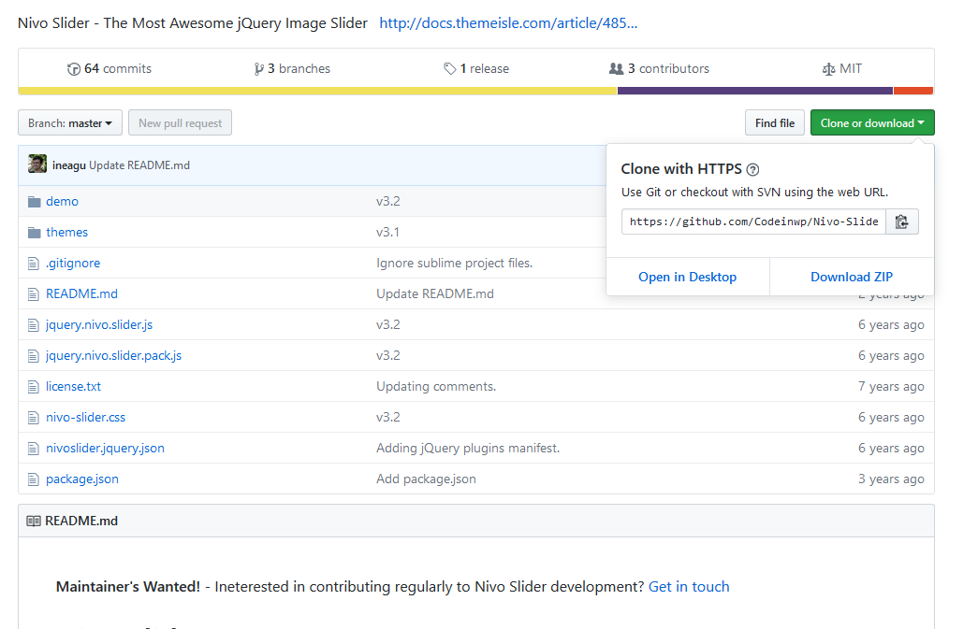Viewport: 978px width, 629px height.
Task: Open README.md in file list
Action: click(81, 294)
